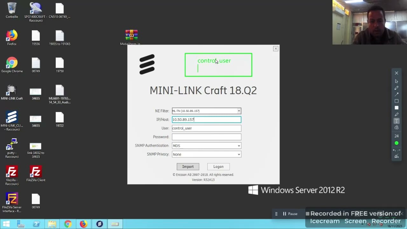Select the 19750 file icon
This screenshot has width=407, height=229.
(59, 65)
